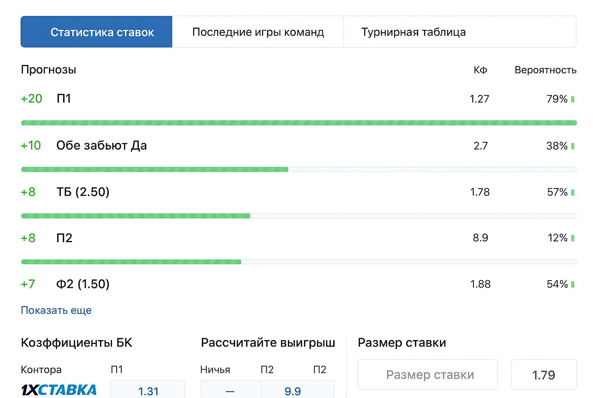Choose the 9.9 odds button

[293, 391]
